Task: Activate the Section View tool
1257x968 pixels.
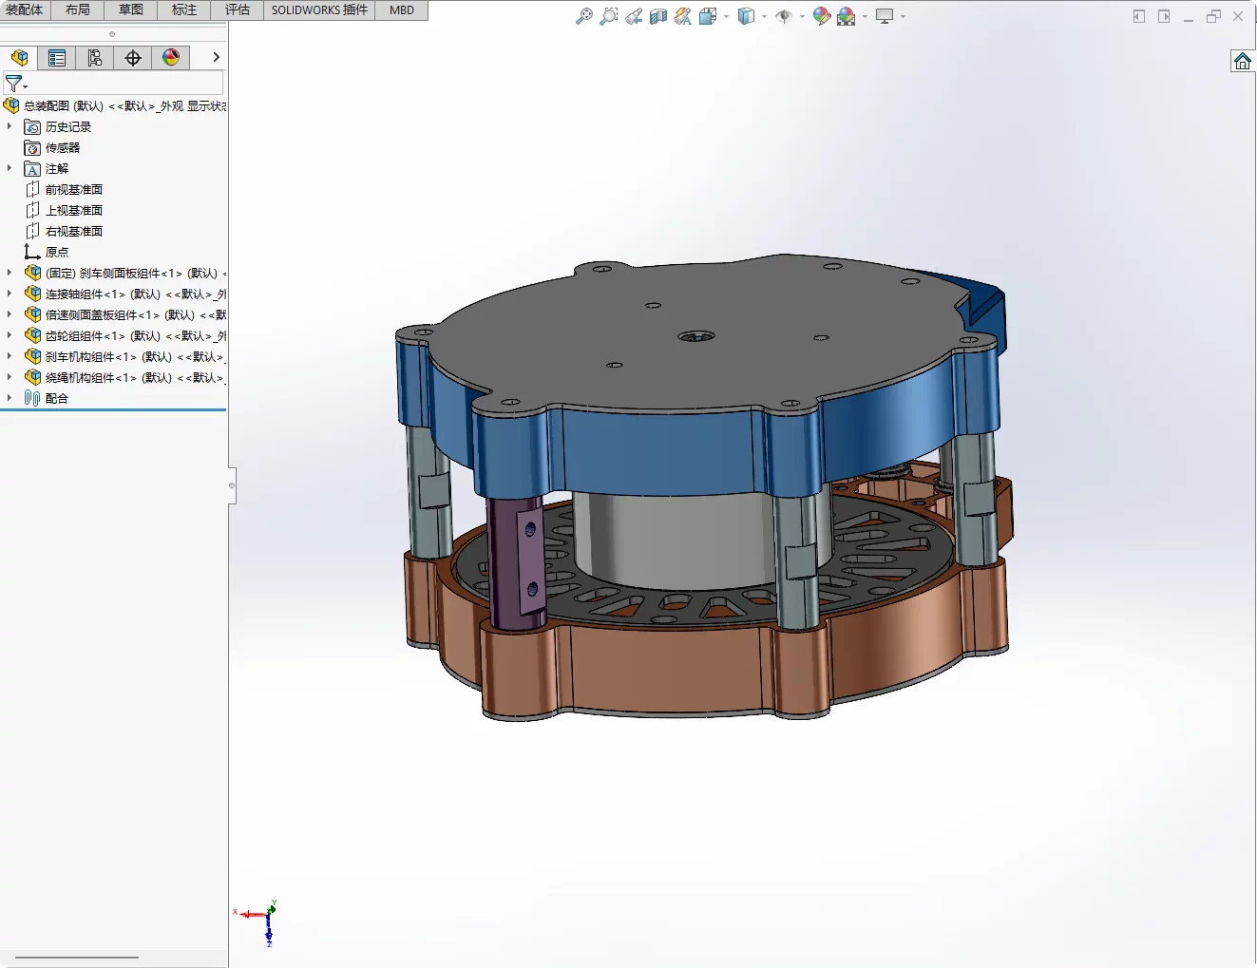Action: pyautogui.click(x=658, y=16)
